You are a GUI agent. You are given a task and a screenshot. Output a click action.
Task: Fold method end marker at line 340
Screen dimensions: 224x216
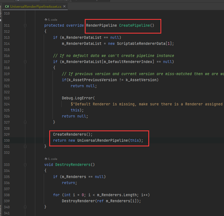click(x=25, y=207)
